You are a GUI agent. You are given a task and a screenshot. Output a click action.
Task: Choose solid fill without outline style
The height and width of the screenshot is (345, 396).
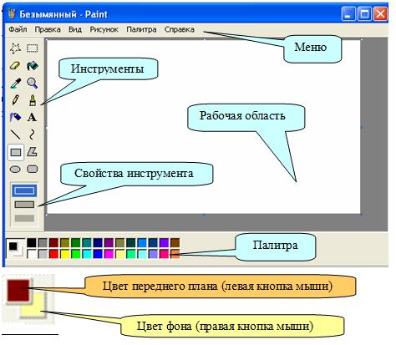tap(24, 218)
